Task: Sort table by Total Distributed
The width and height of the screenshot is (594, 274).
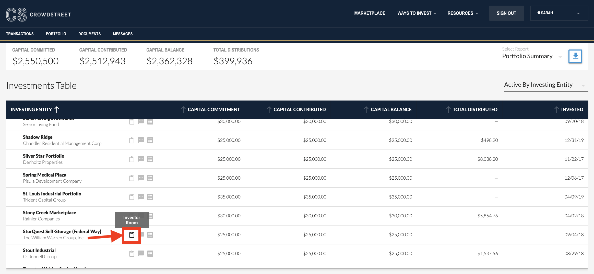Action: pyautogui.click(x=472, y=110)
